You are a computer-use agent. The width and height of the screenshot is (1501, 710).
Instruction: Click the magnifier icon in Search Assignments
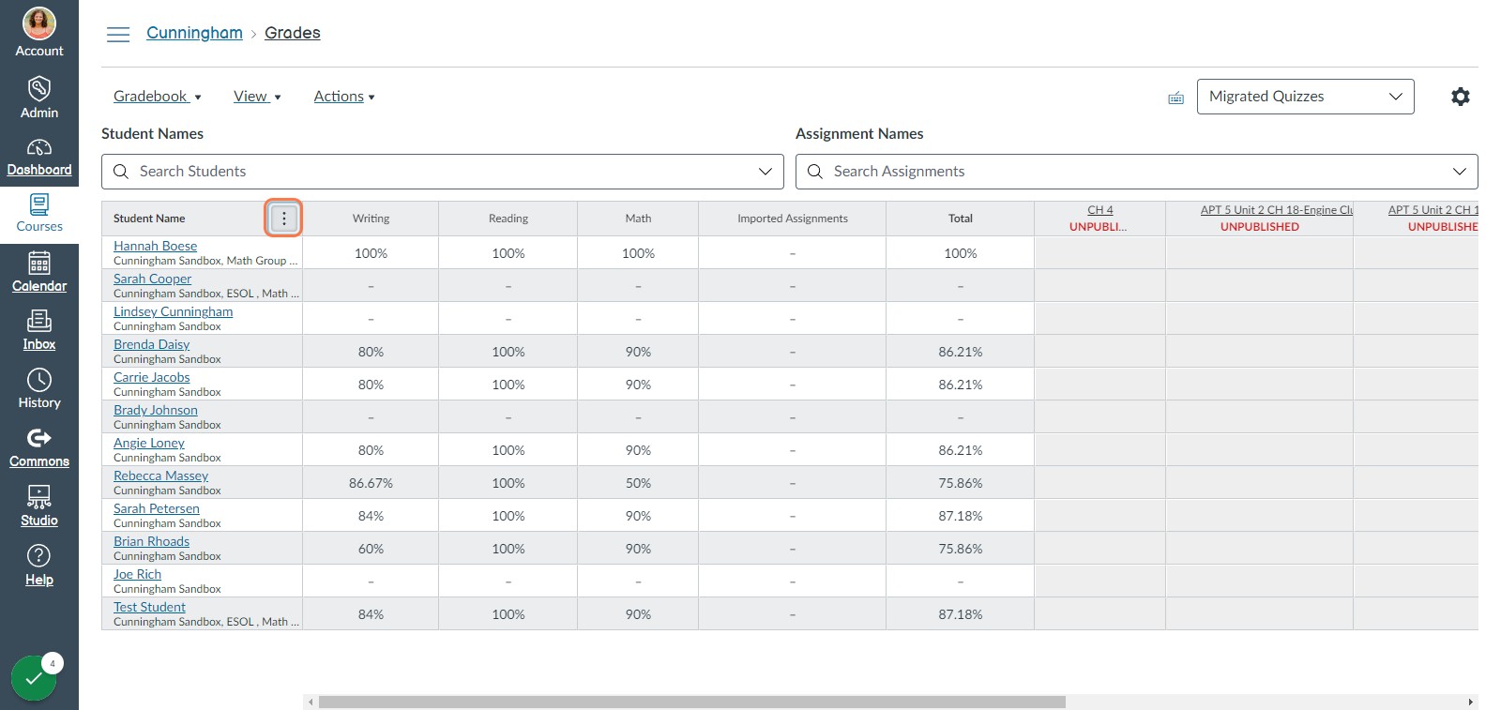(815, 172)
